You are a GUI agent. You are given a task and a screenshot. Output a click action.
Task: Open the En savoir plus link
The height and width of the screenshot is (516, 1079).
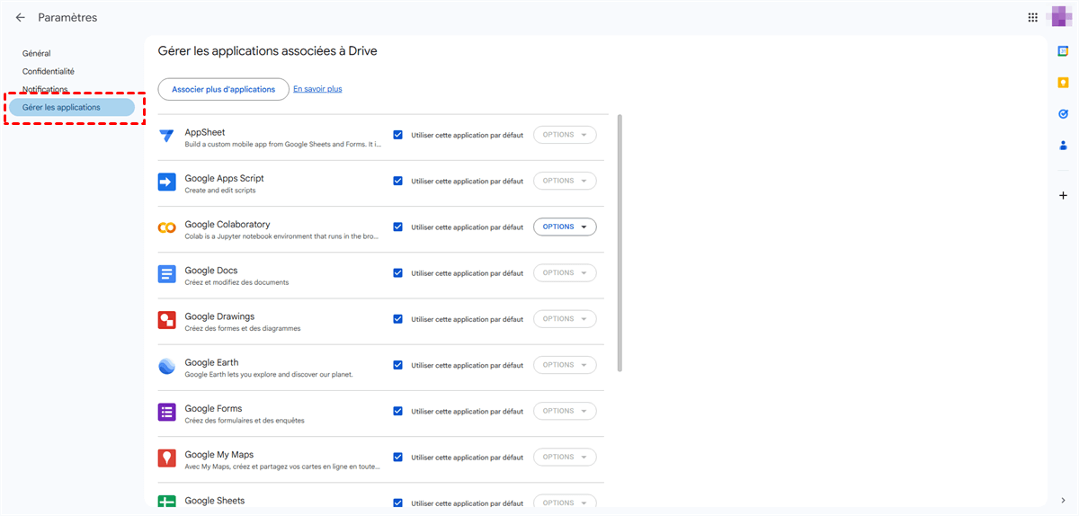[317, 89]
